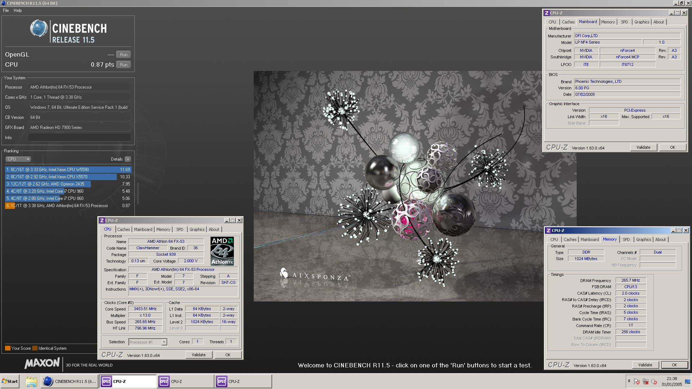Click the network tray icon
This screenshot has width=692, height=389.
[x=646, y=382]
